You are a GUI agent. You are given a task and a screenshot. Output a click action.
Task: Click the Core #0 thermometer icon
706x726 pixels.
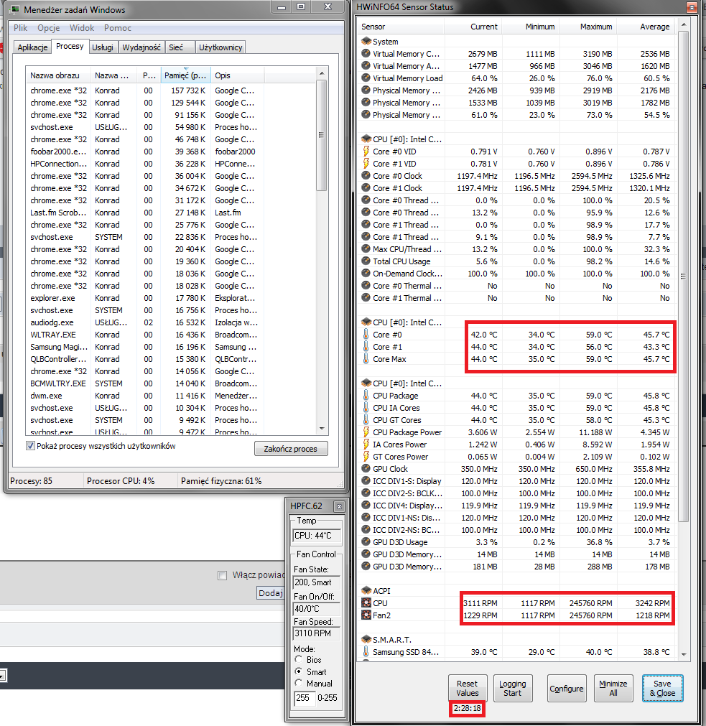tap(366, 335)
